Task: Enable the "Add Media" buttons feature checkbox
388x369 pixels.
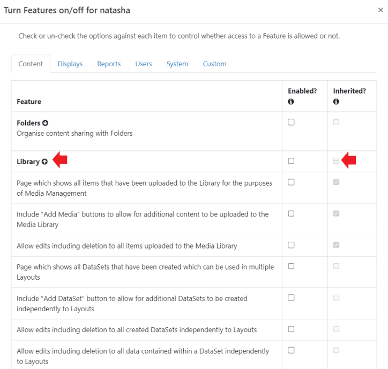Action: [291, 213]
